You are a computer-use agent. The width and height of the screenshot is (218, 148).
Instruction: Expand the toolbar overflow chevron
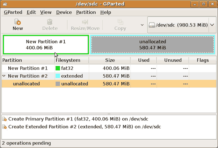(142, 25)
